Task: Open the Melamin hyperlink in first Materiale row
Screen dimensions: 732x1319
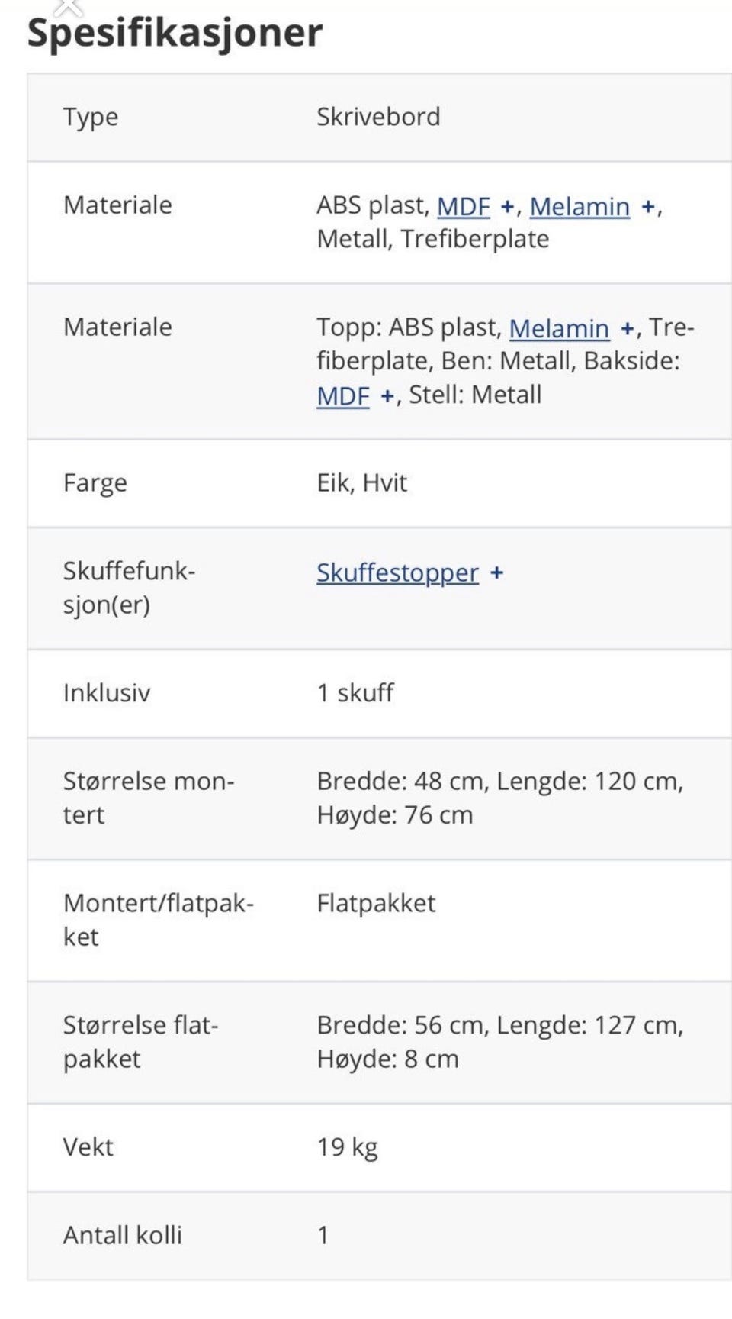Action: 579,206
